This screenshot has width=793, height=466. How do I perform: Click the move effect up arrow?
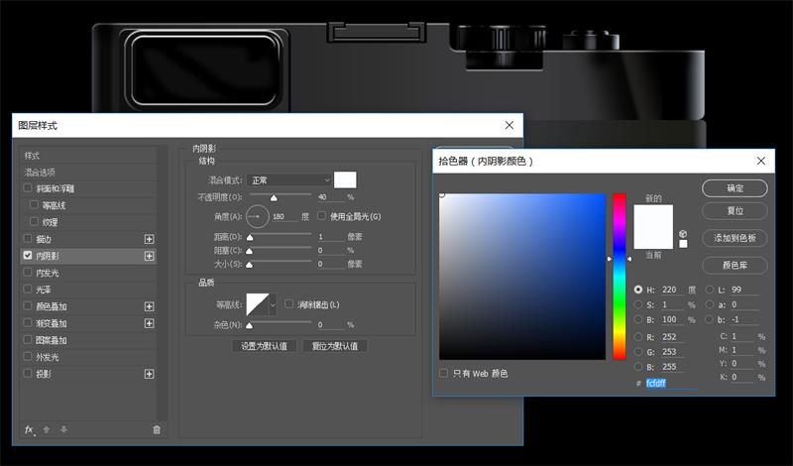coord(47,429)
